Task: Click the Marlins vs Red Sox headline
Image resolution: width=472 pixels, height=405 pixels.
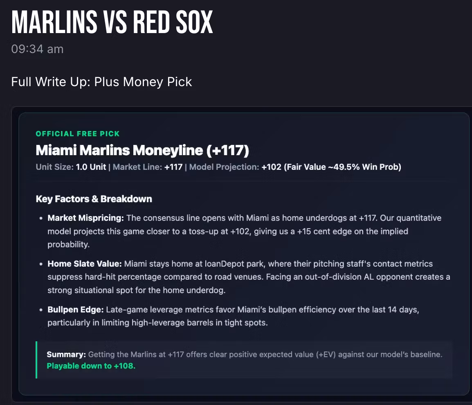Action: tap(112, 22)
